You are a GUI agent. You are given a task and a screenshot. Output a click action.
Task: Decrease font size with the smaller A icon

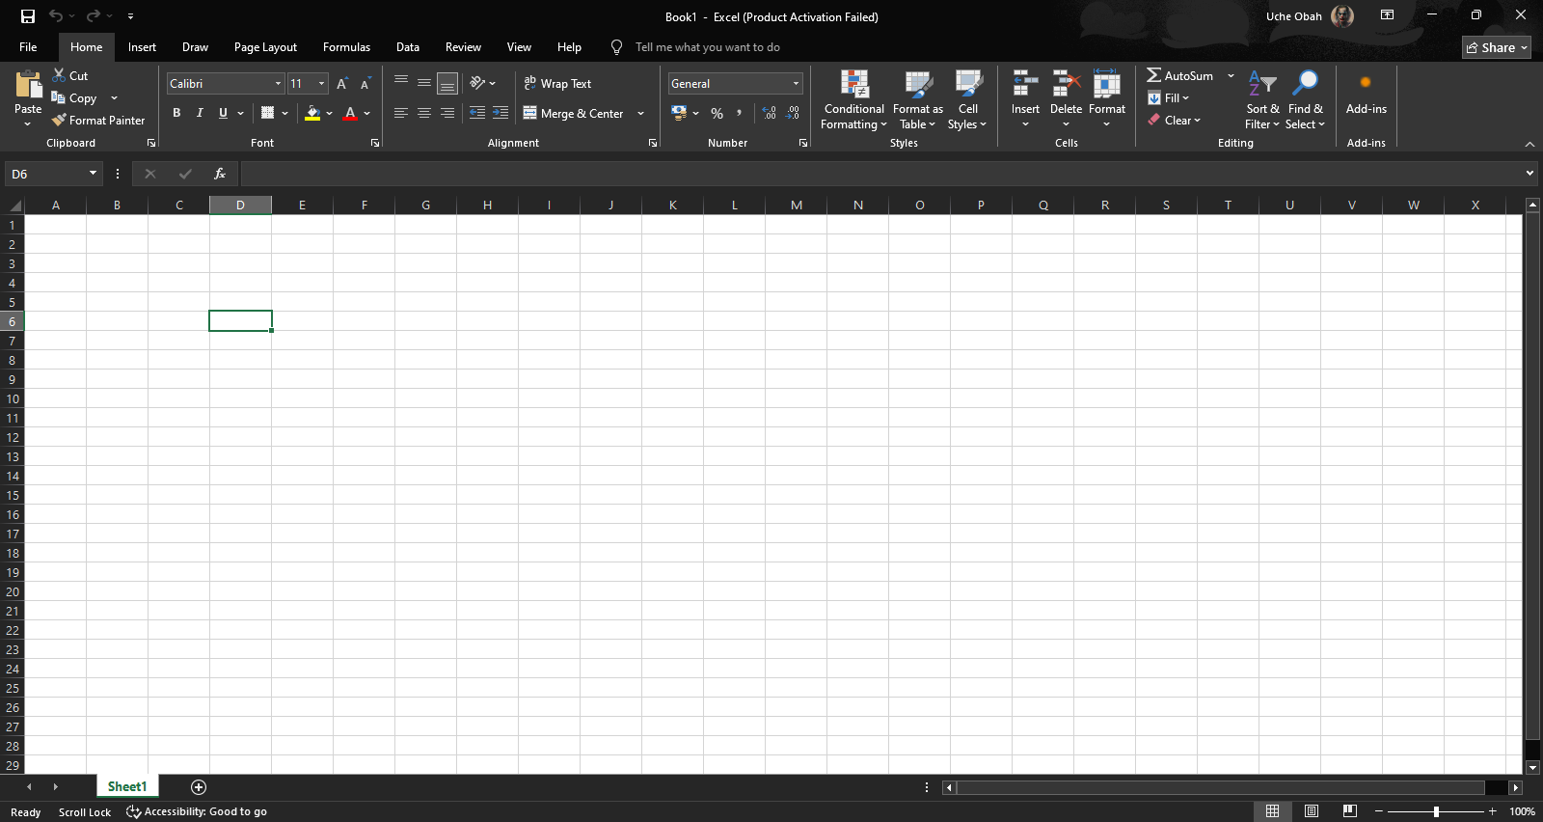coord(365,84)
